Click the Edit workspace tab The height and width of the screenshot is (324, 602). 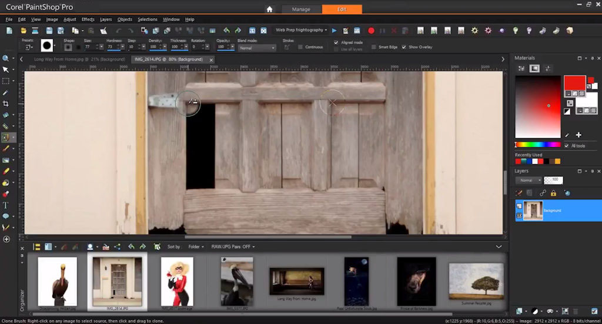(x=342, y=9)
